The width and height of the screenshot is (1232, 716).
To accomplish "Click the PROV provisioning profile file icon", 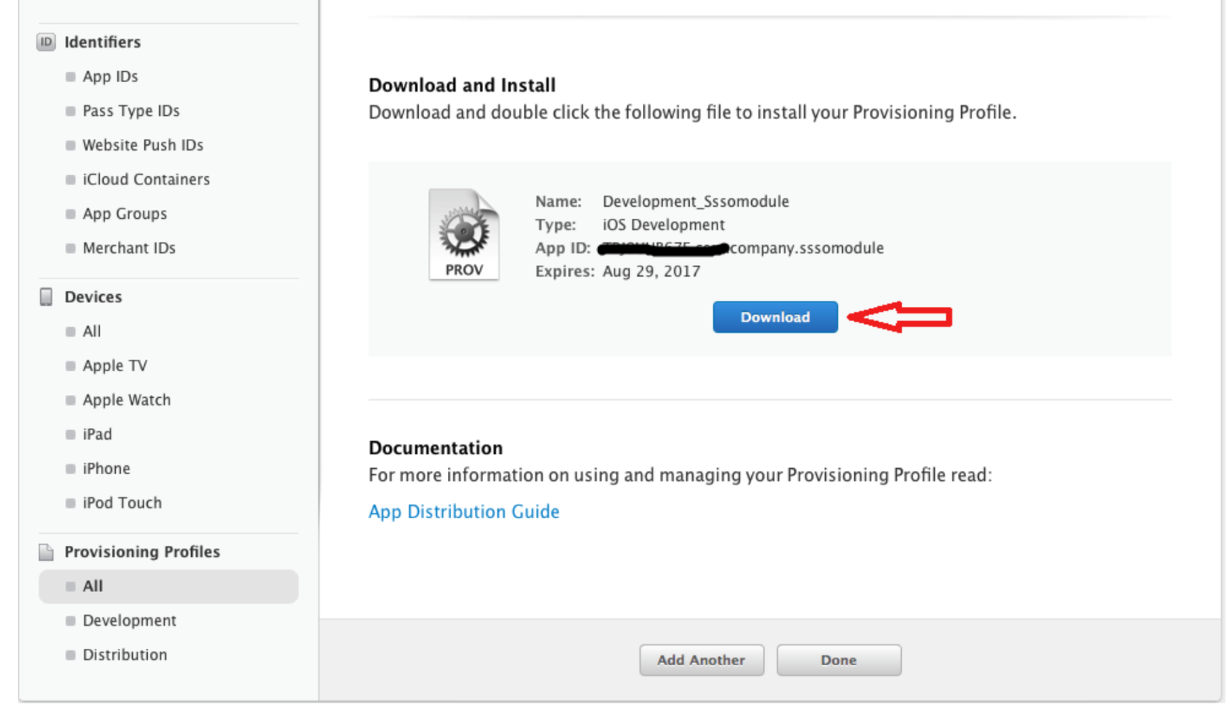I will (464, 235).
